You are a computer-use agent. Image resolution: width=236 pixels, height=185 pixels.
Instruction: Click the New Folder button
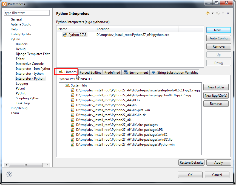point(216,87)
